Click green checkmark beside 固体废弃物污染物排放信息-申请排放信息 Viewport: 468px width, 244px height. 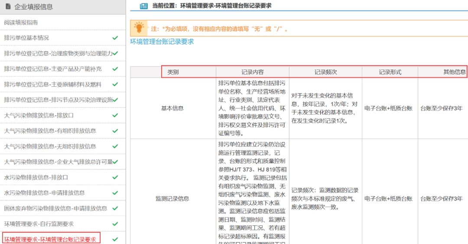115,209
